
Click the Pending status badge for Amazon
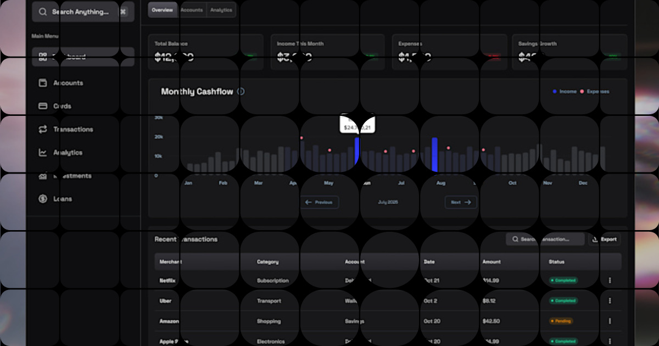[560, 321]
